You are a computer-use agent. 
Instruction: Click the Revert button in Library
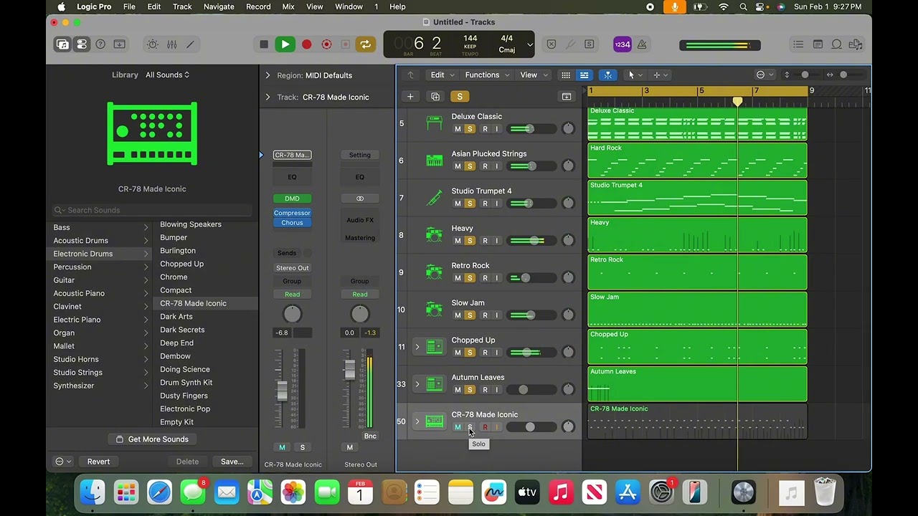(98, 462)
